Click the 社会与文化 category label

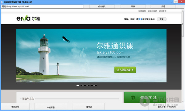click(x=28, y=99)
